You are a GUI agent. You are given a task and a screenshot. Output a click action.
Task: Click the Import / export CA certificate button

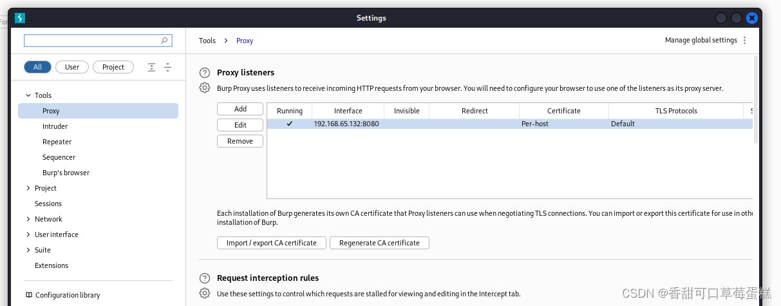[x=272, y=243]
